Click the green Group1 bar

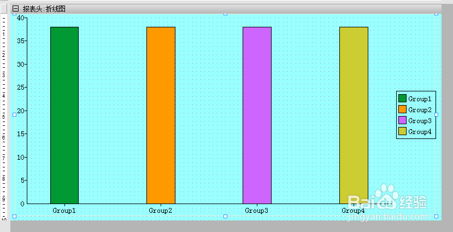(x=64, y=115)
